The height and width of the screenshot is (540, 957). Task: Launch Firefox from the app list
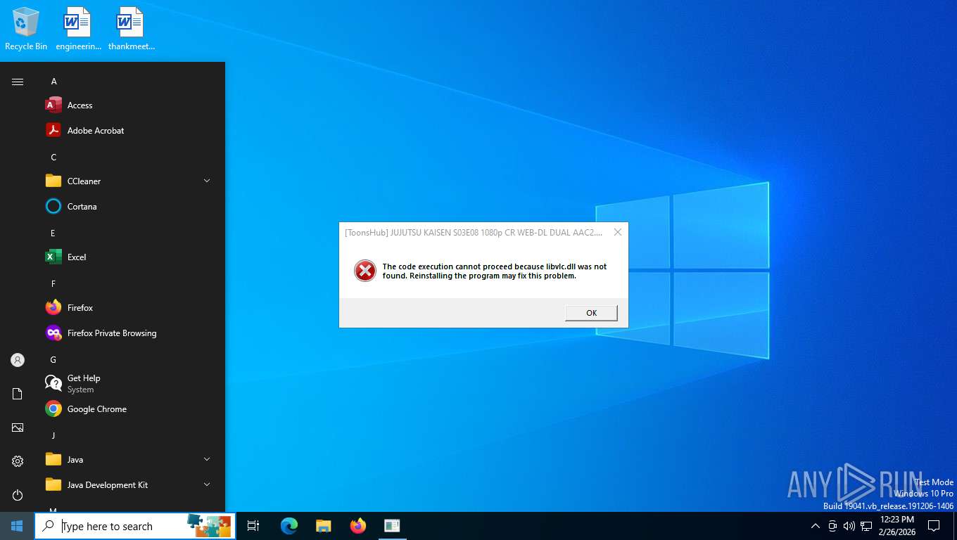[130, 308]
